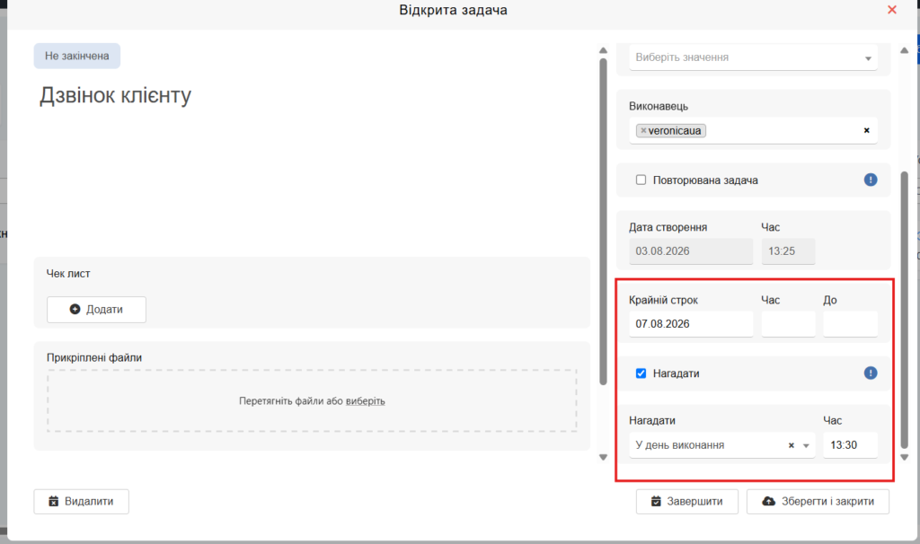
Task: Uncheck the Нагадати checkbox
Action: tap(641, 373)
